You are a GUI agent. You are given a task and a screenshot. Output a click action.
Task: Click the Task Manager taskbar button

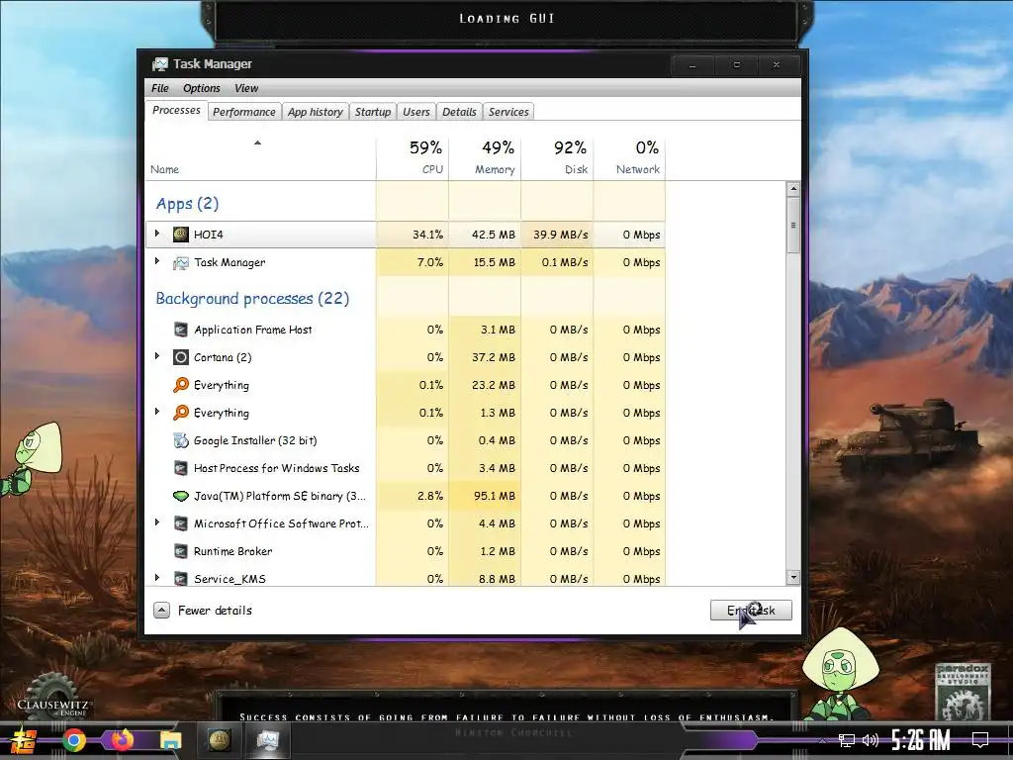267,740
